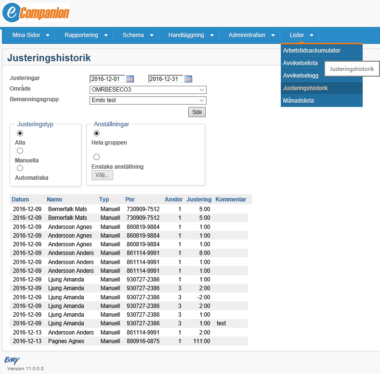Select the Hela gruppen radio button
The image size is (380, 374).
[96, 133]
